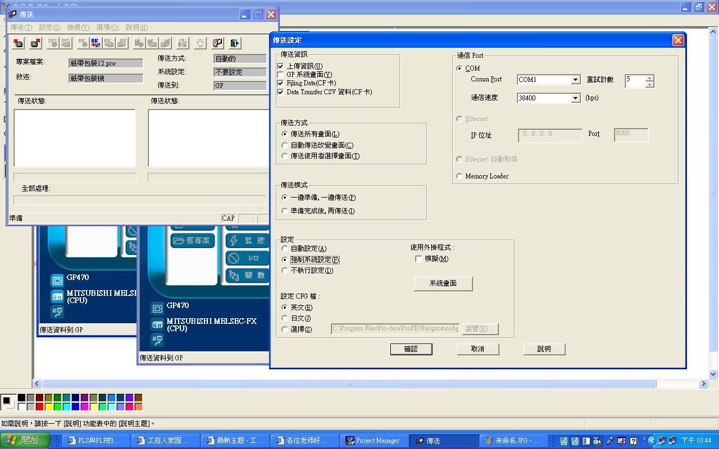Open the Comm Port COM1 dropdown
The image size is (719, 449).
click(x=575, y=80)
